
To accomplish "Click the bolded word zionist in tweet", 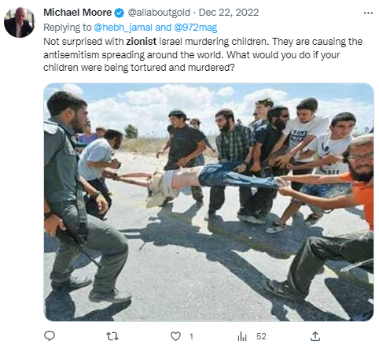I will 142,42.
